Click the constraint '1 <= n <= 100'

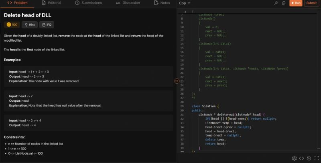[17, 149]
